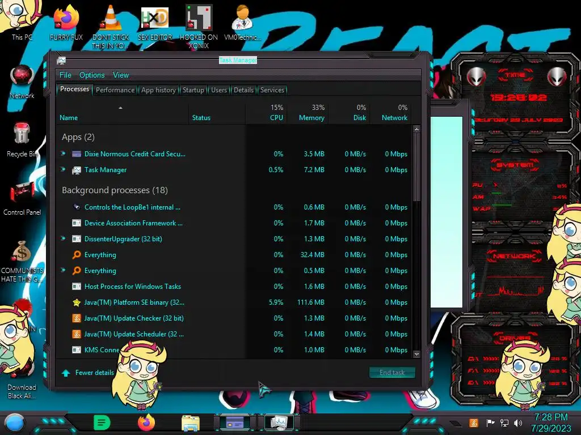The width and height of the screenshot is (581, 435).
Task: Switch to the Startup tab
Action: pos(193,90)
